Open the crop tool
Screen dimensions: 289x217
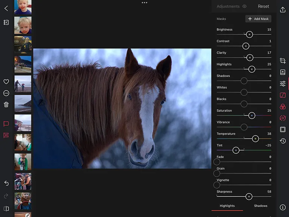[283, 61]
